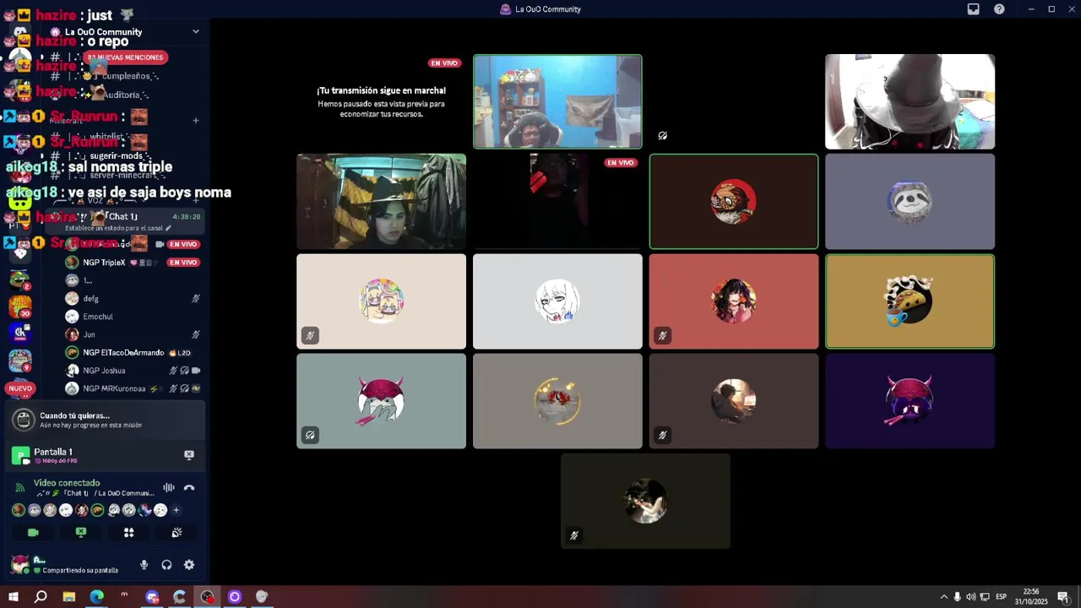Viewport: 1081px width, 608px height.
Task: Open the Discord help icon
Action: pyautogui.click(x=999, y=9)
